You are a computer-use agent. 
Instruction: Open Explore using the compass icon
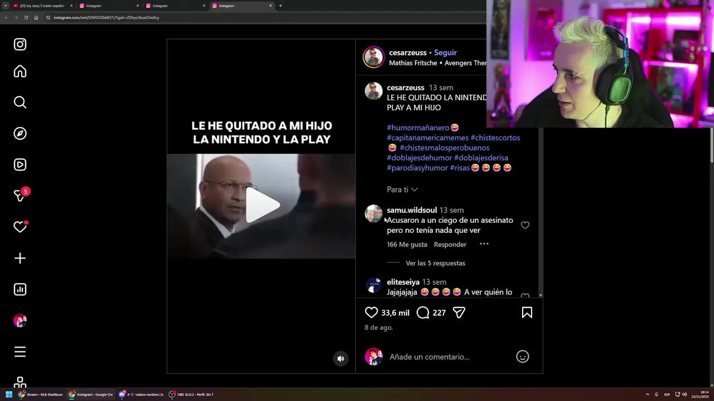point(20,134)
